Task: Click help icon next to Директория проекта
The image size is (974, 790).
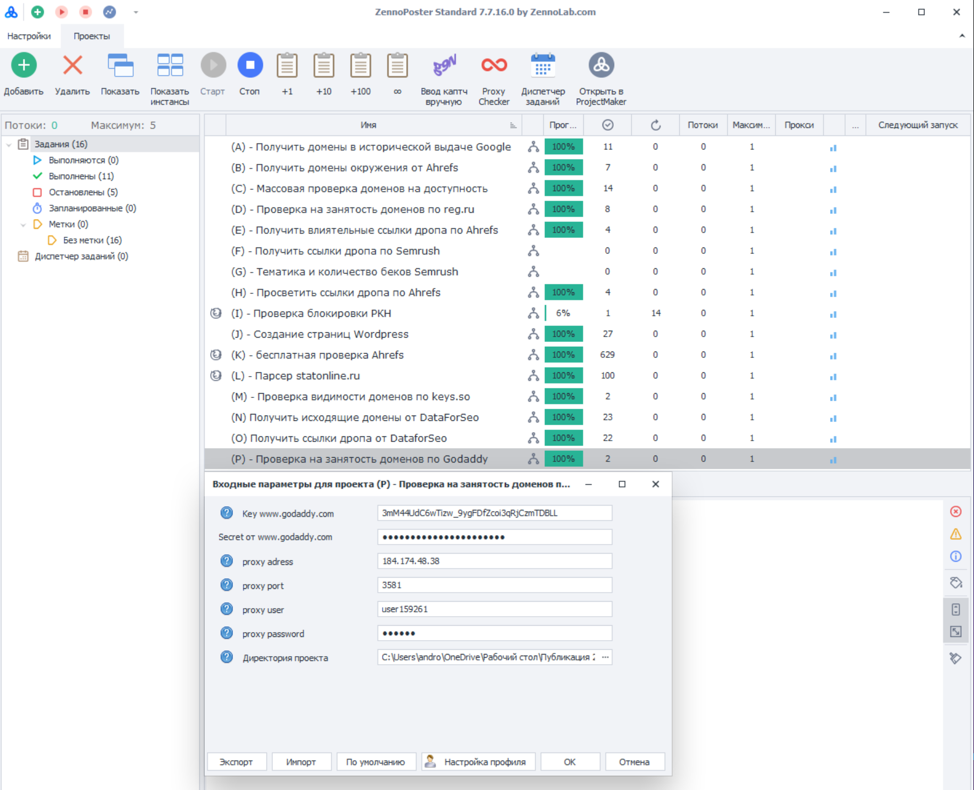Action: [x=227, y=657]
